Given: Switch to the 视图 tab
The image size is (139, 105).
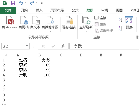Looking at the screenshot, I should coord(119,10).
